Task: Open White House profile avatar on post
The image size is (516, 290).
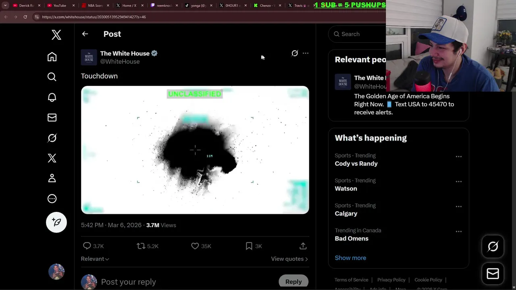Action: 89,58
